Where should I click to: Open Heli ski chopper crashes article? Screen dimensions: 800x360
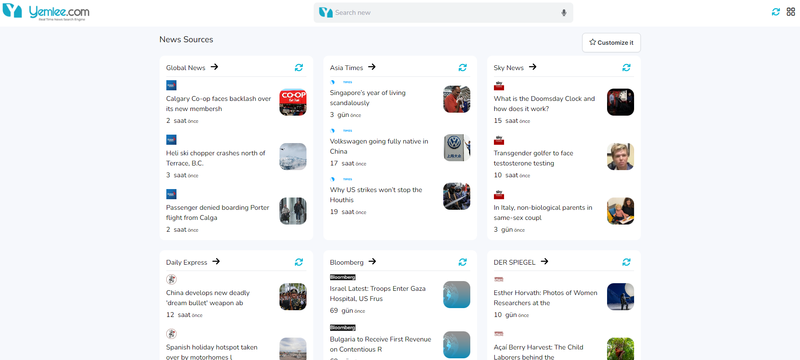(216, 158)
